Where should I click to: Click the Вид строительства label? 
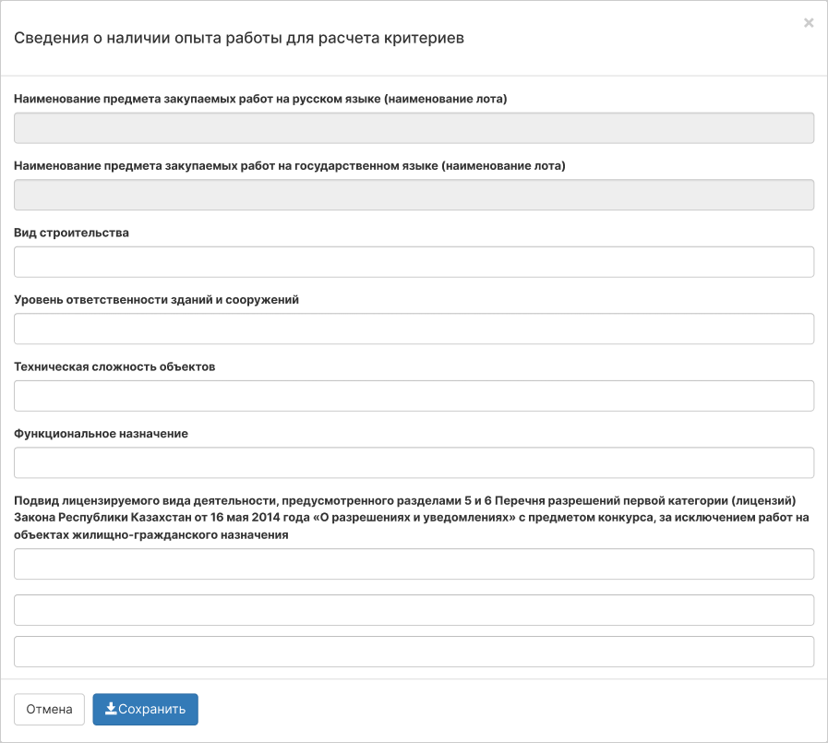pos(71,233)
